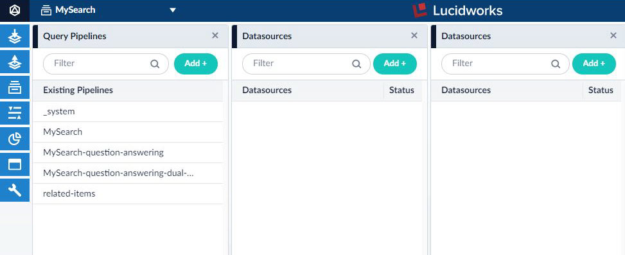Click the Lucidworks logo in header
This screenshot has height=255, width=625.
point(457,10)
